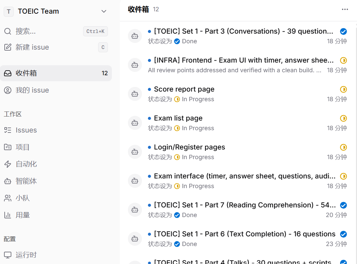Open 智能体 agents page via robot icon
Viewport: 357px width, 264px height.
click(x=8, y=181)
